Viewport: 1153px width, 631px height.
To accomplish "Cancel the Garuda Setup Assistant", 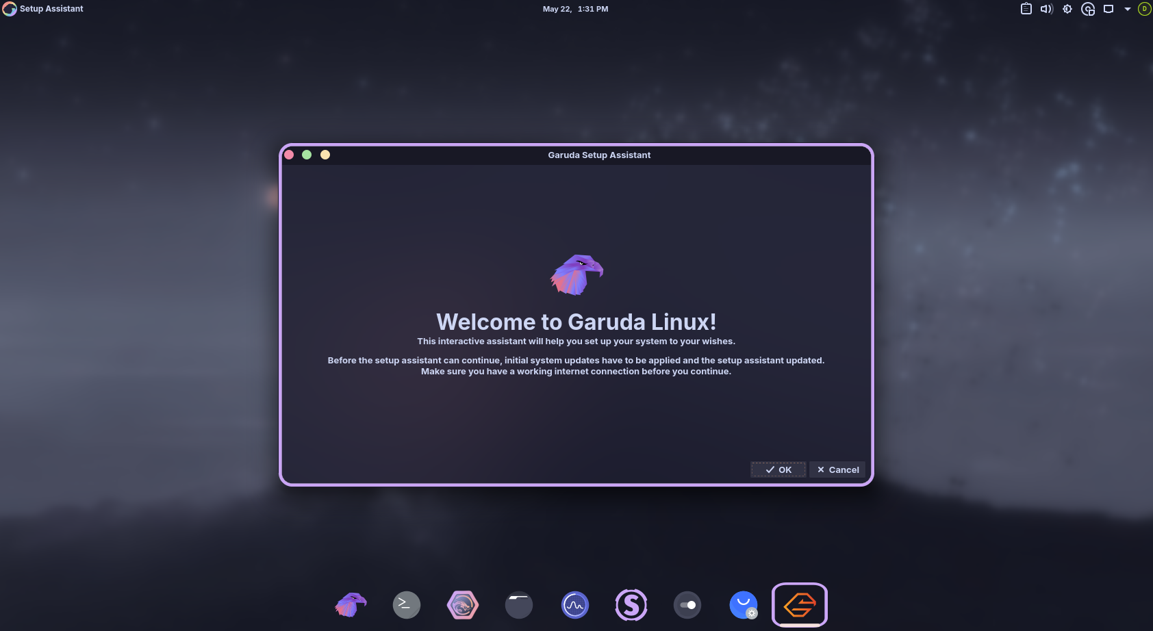I will [x=838, y=469].
